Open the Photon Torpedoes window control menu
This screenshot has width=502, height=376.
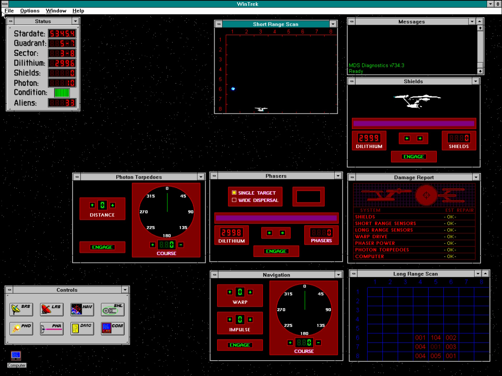coord(77,177)
